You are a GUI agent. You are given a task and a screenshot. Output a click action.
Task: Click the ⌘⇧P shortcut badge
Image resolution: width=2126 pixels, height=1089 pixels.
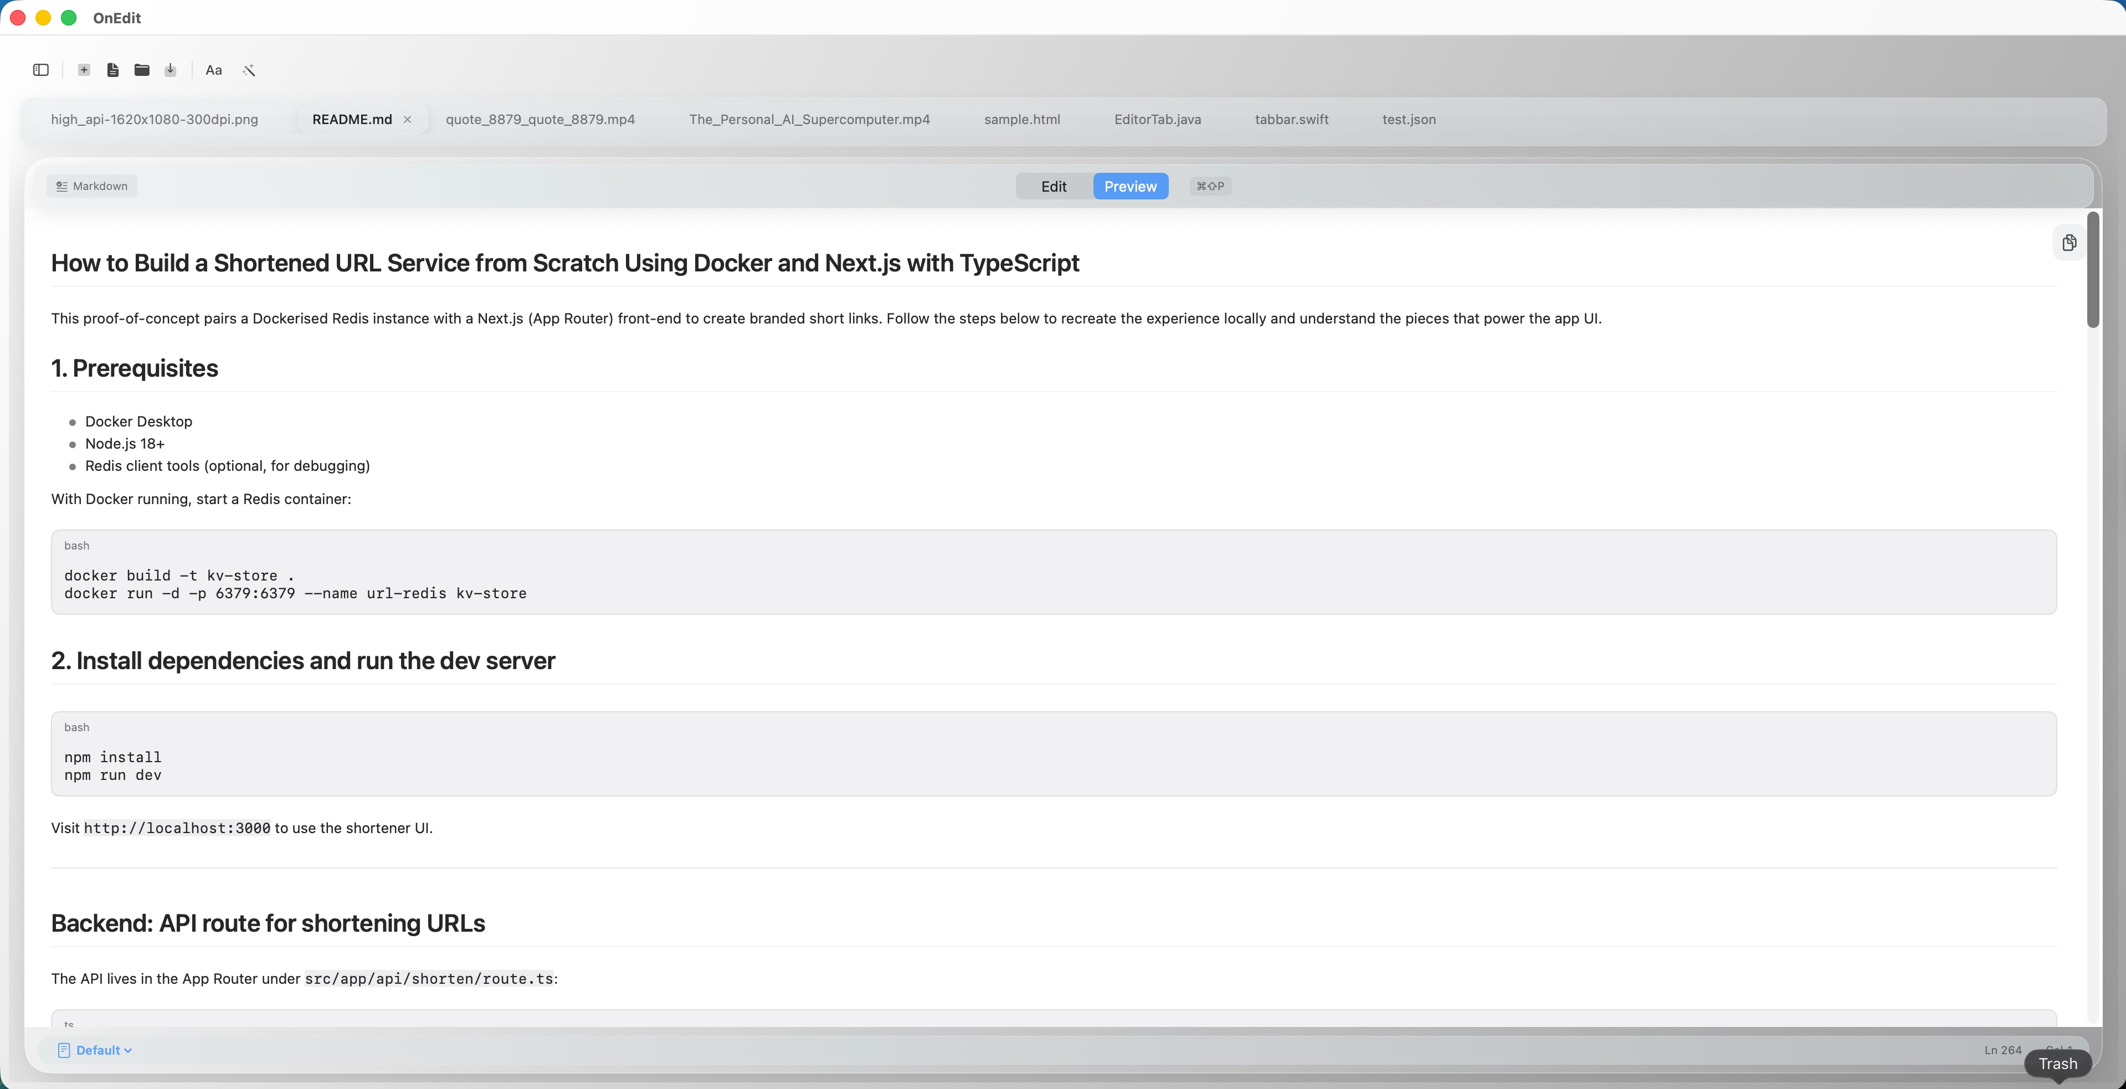coord(1210,187)
